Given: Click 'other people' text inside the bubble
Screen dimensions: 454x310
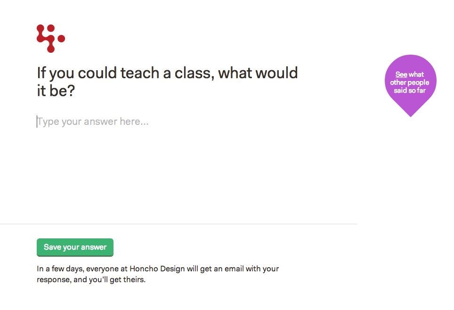Looking at the screenshot, I should [410, 82].
